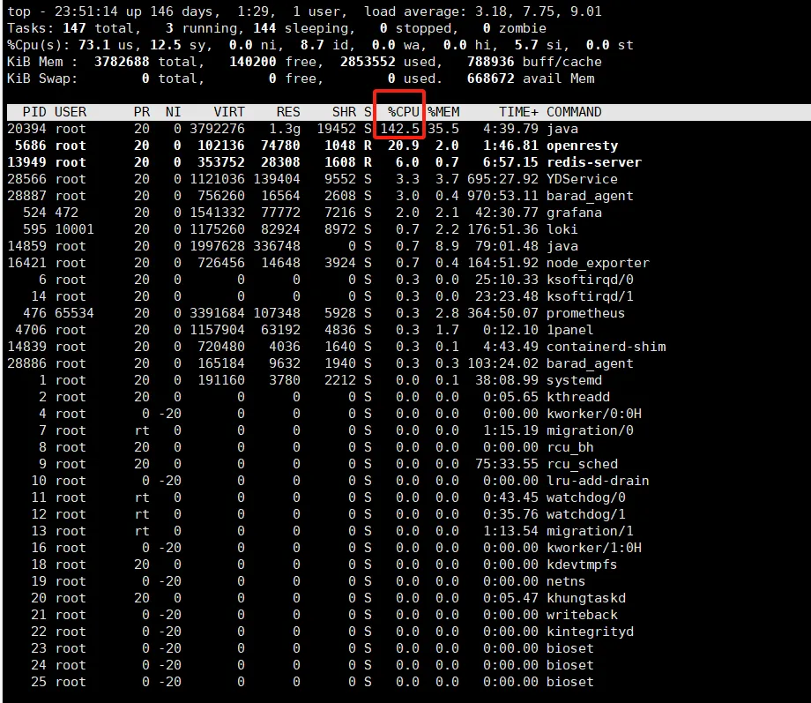Click the ksoftirqd/1 process name
The image size is (811, 703).
[x=590, y=296]
